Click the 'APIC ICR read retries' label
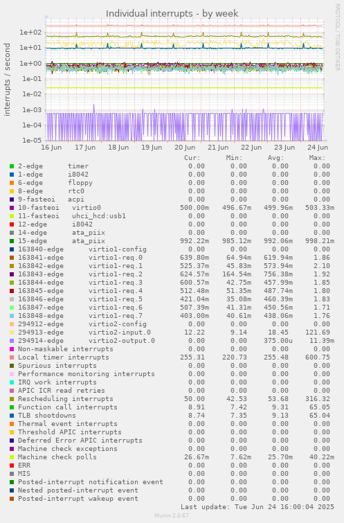This screenshot has width=344, height=523. (62, 391)
